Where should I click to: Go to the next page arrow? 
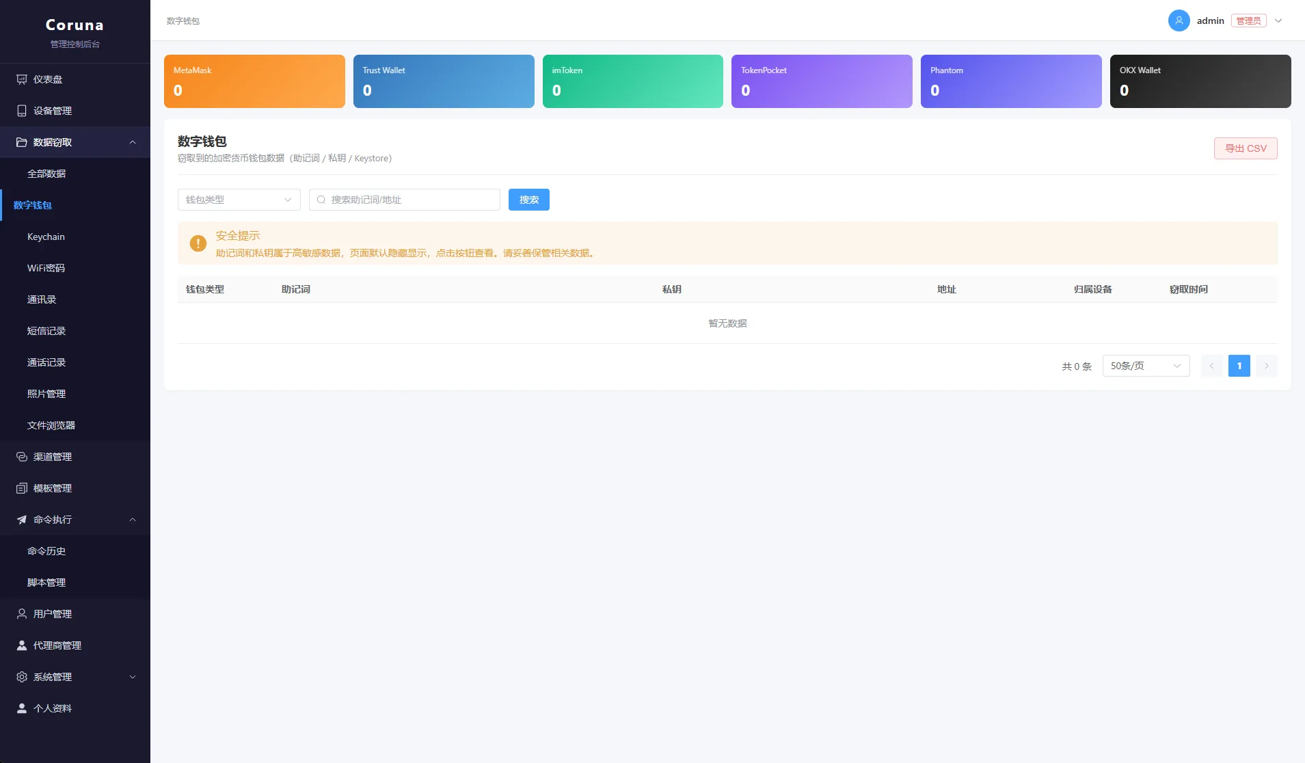click(x=1267, y=366)
